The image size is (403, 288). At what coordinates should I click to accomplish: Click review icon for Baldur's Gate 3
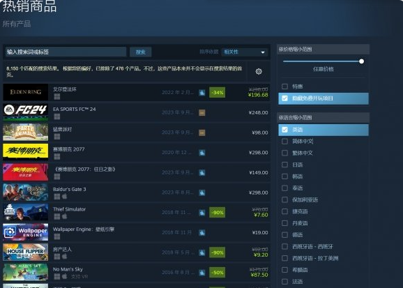point(202,192)
